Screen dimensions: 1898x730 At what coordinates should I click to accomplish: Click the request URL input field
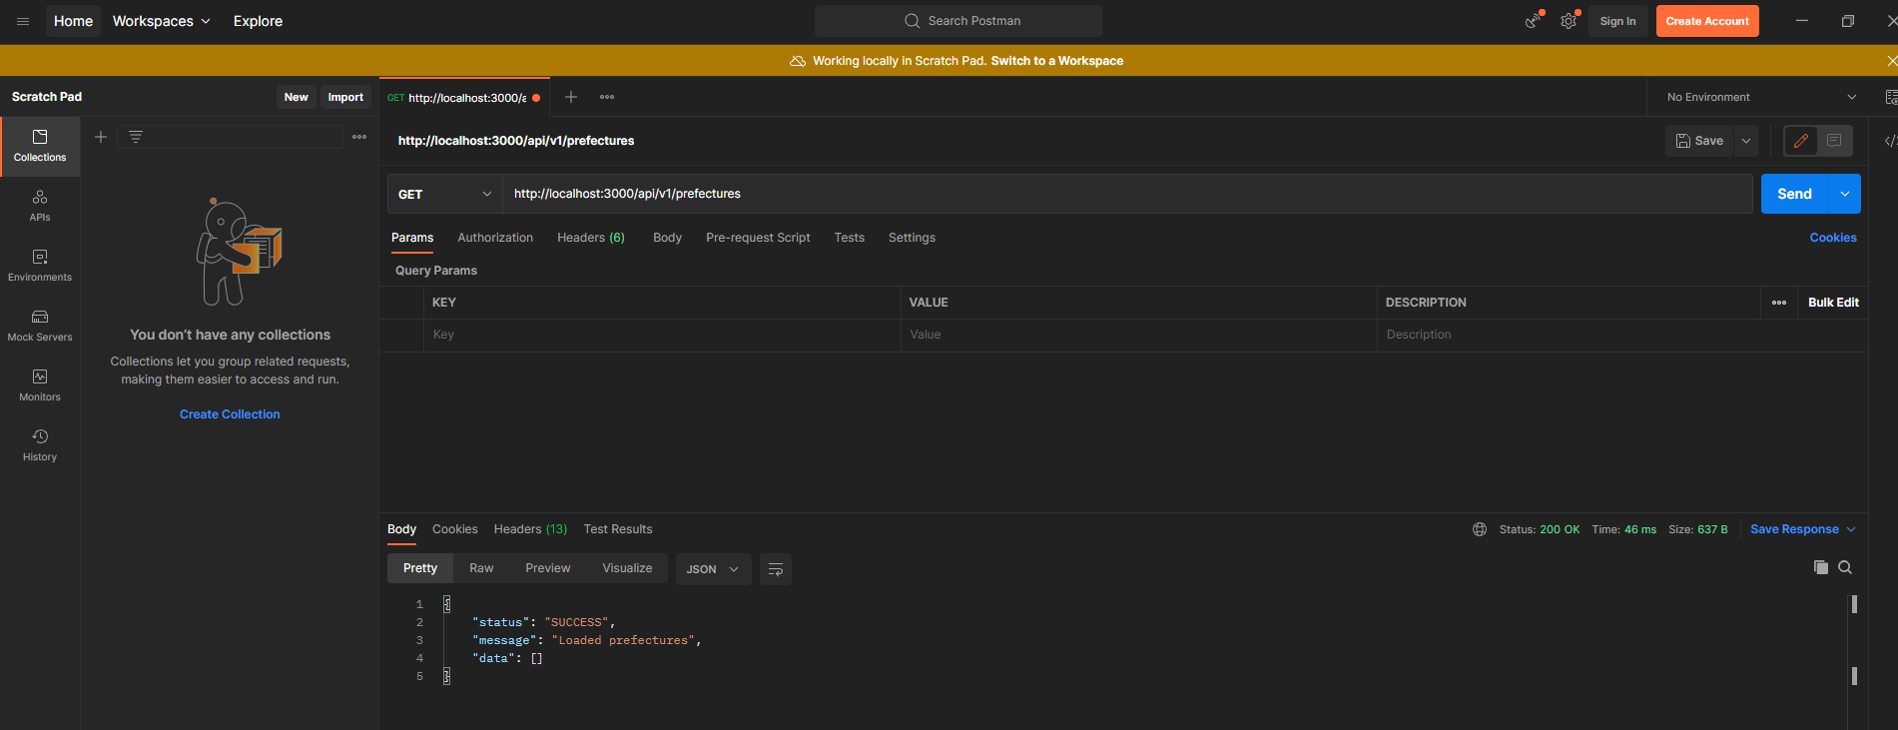tap(1127, 194)
